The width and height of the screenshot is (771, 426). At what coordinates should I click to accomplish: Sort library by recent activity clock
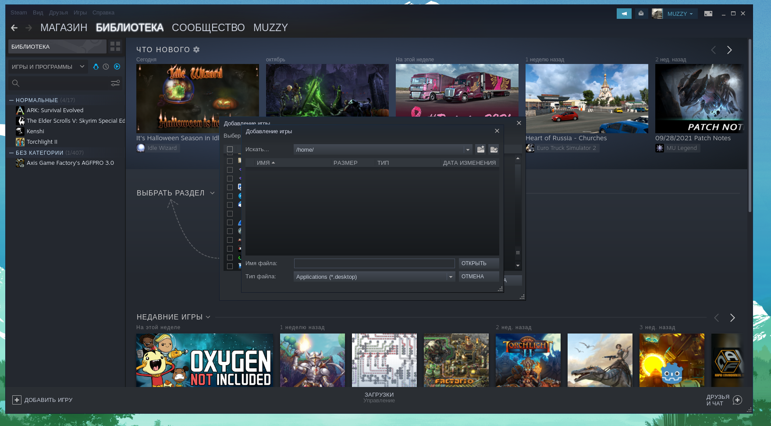106,67
